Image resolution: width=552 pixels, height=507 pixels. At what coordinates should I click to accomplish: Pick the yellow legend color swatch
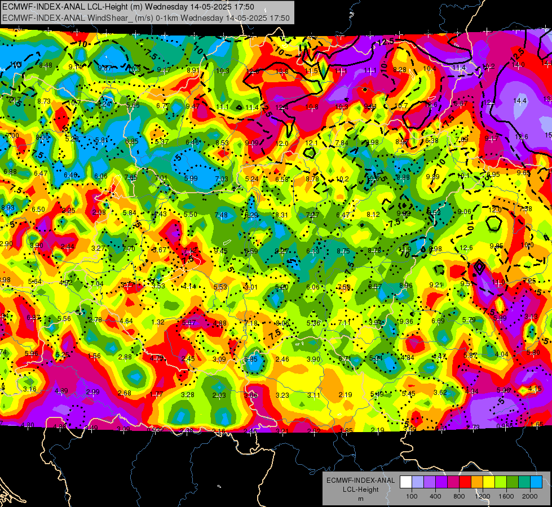[x=489, y=482]
